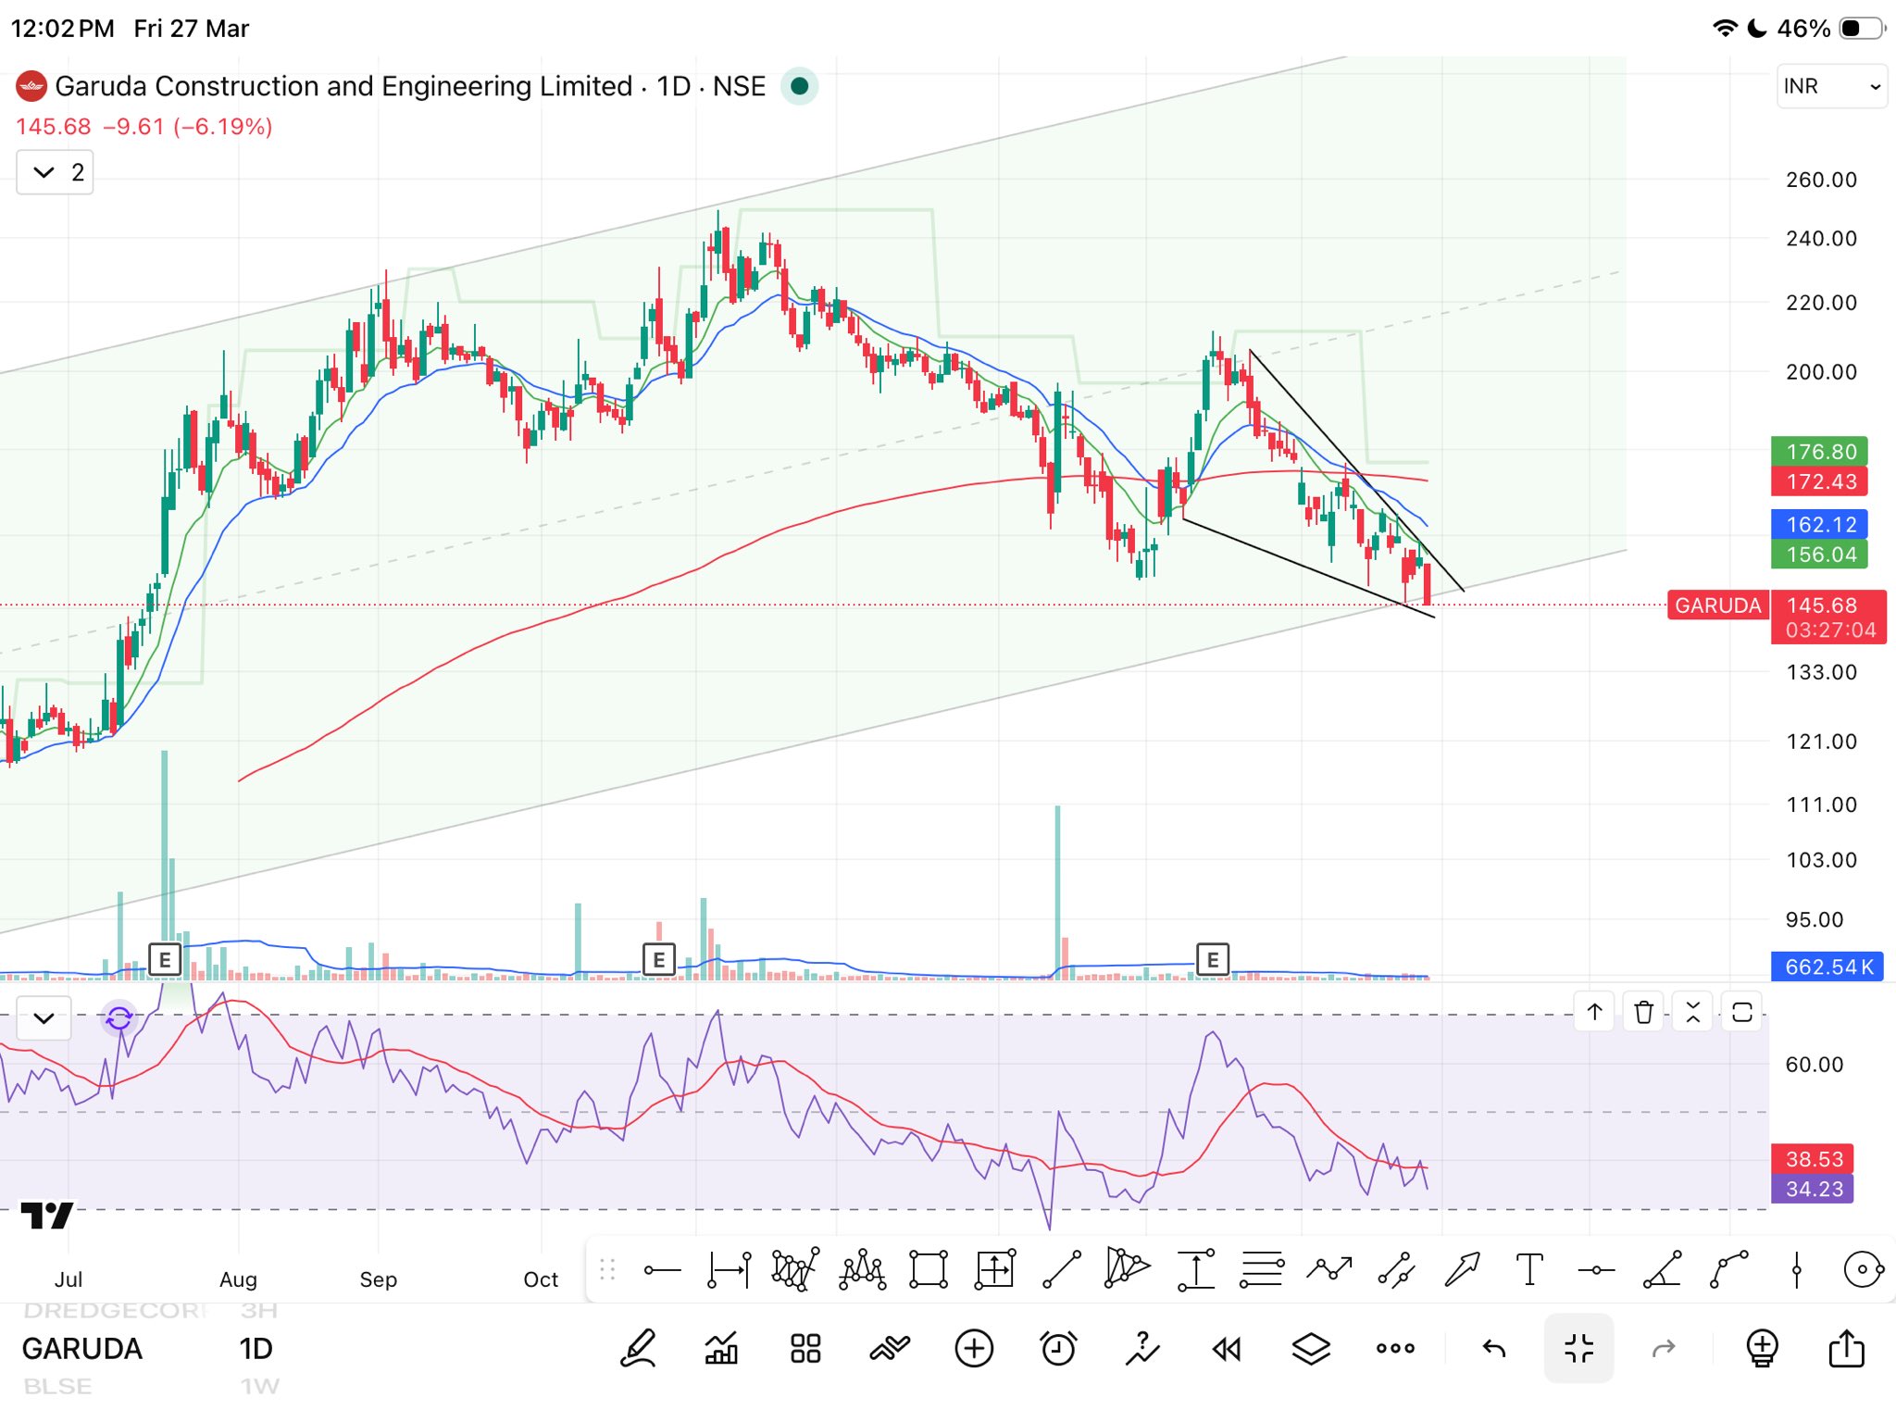Select the rectangle shape drawing tool
The width and height of the screenshot is (1896, 1422).
click(929, 1269)
